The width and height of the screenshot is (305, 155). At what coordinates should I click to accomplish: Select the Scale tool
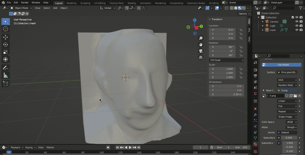[6, 52]
